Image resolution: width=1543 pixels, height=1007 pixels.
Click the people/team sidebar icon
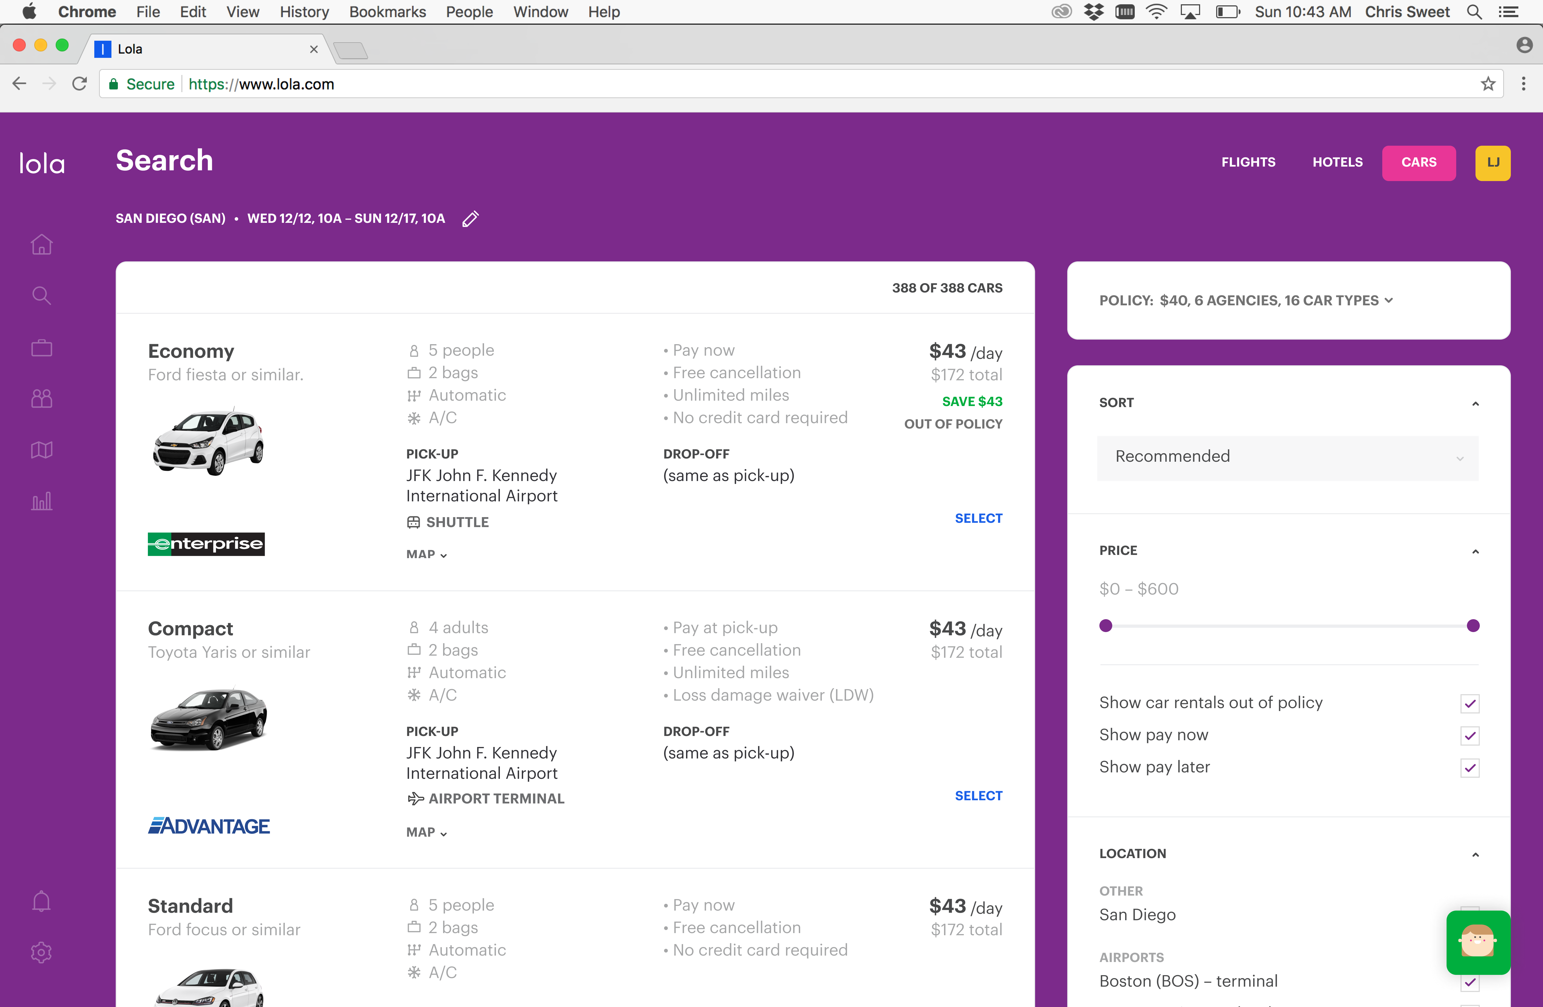click(x=42, y=398)
